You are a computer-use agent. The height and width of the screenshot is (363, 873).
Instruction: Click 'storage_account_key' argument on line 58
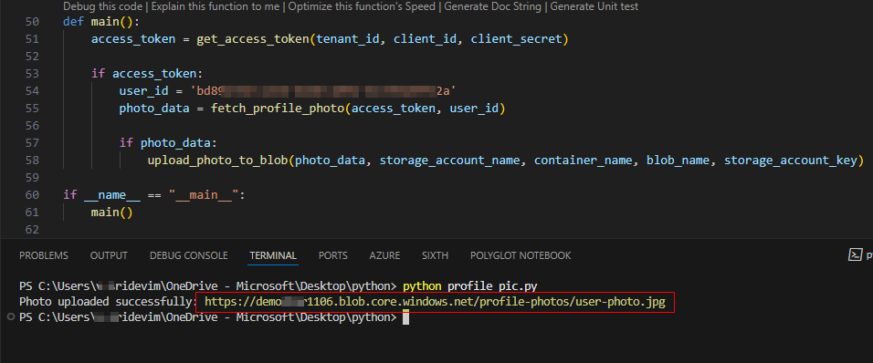click(791, 161)
